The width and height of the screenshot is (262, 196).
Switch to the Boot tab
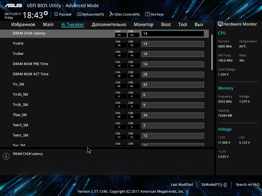[x=166, y=24]
